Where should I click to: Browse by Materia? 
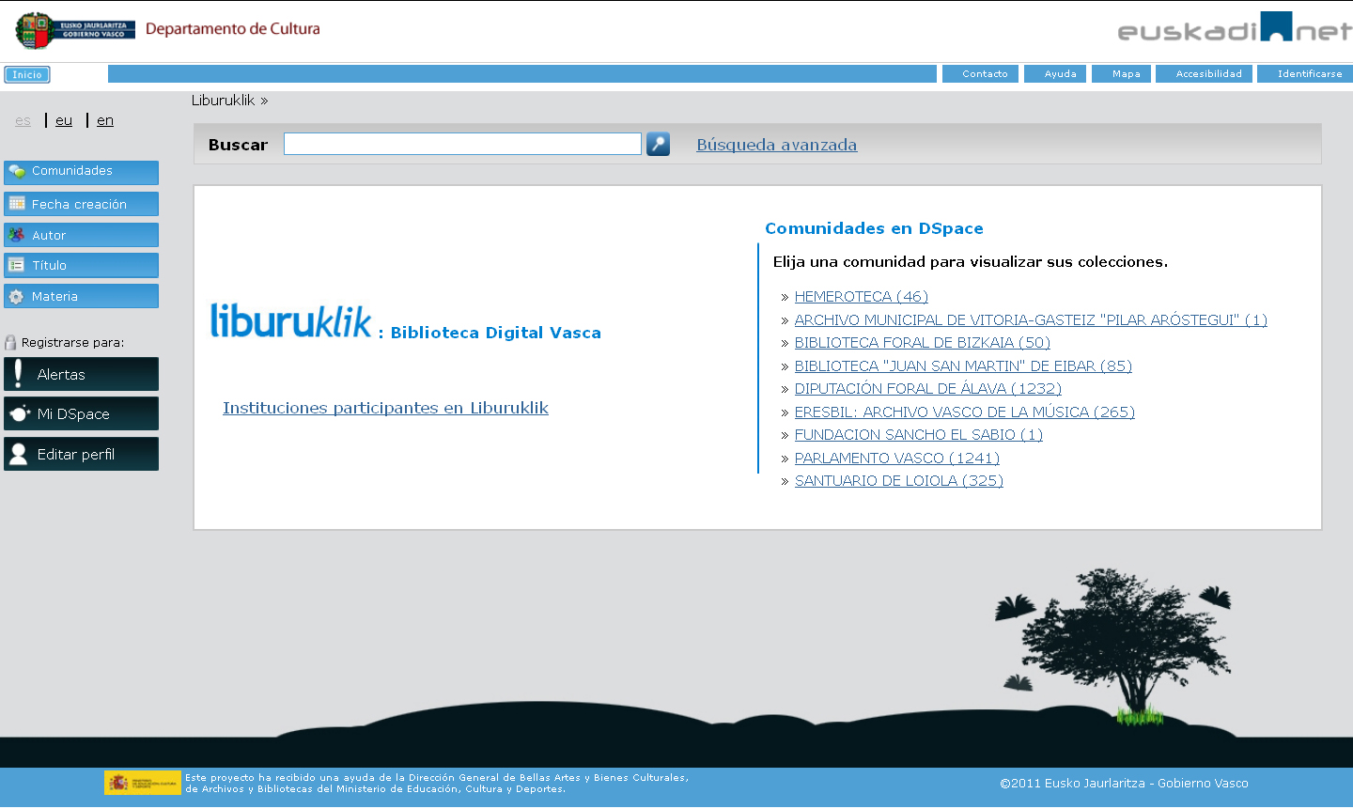pyautogui.click(x=81, y=296)
